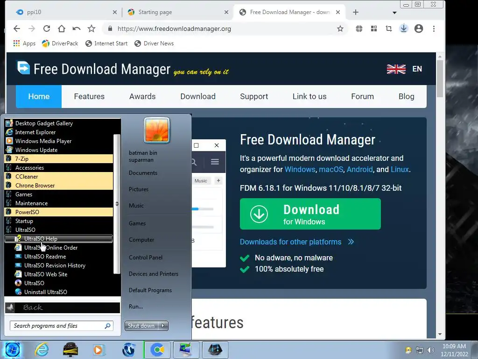Expand the tab list dropdown arrow
478x359 pixels.
point(394,13)
